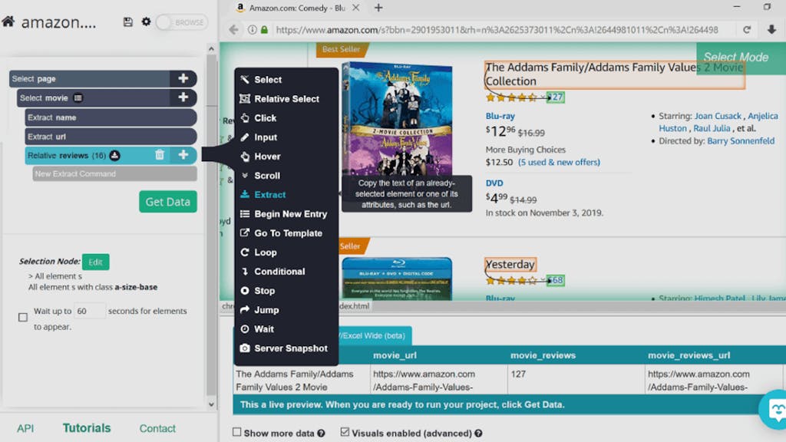Click site information icon in address bar

pos(252,30)
